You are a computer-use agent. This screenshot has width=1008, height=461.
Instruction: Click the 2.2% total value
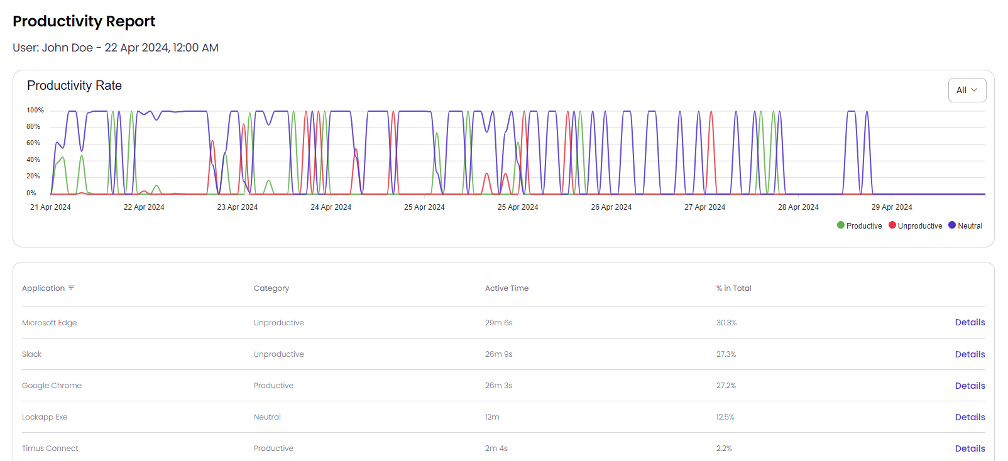tap(724, 448)
